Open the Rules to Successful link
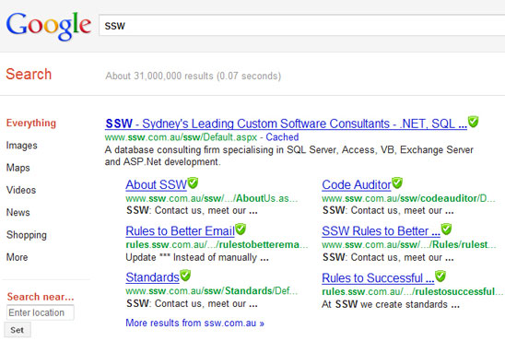 (378, 278)
